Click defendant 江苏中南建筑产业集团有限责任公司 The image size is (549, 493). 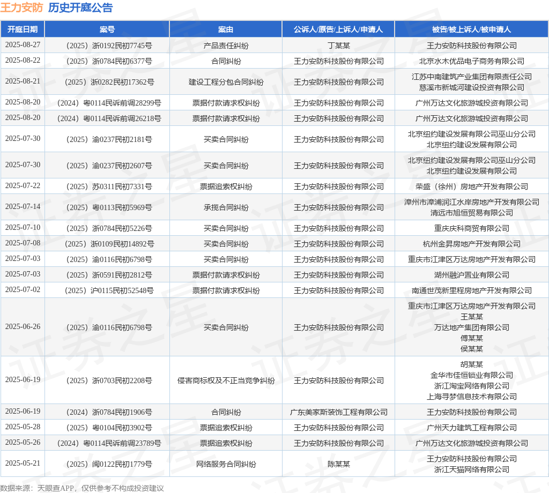point(472,77)
